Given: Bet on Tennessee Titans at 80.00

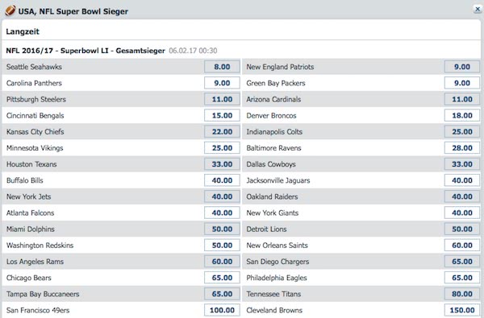Looking at the screenshot, I should point(462,294).
